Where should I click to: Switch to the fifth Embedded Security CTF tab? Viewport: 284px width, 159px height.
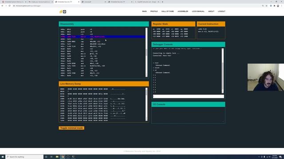(120, 2)
